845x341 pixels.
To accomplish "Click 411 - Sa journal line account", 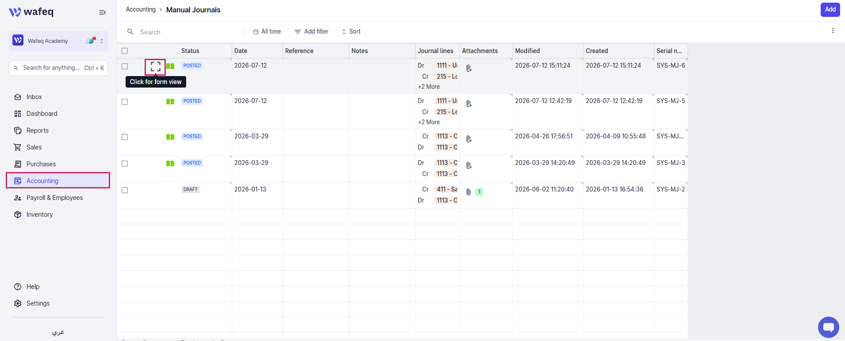I will point(446,189).
